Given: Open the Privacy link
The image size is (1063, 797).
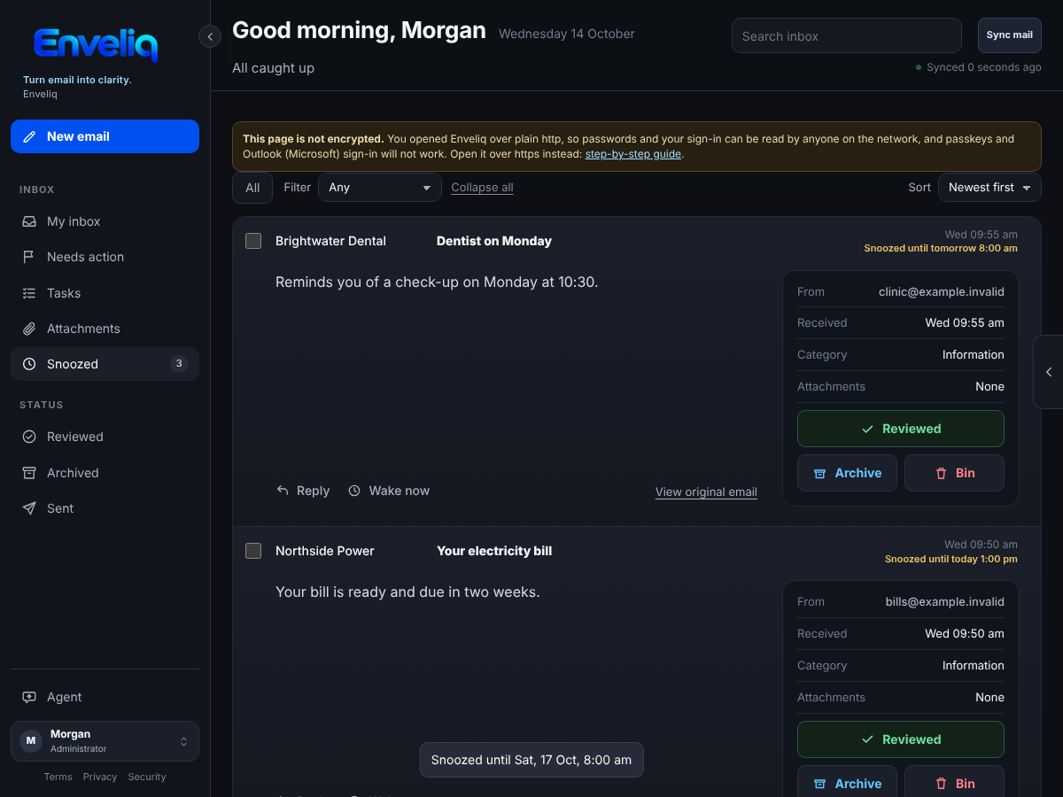Looking at the screenshot, I should tap(100, 777).
